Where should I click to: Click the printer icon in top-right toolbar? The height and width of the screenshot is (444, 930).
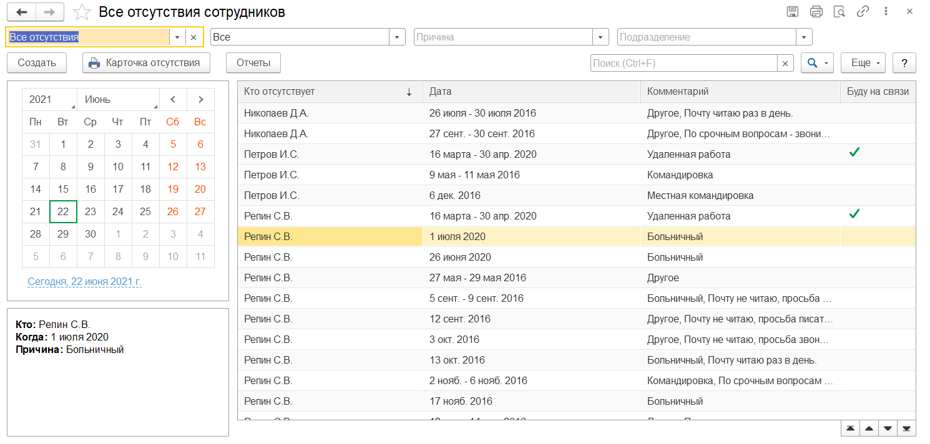click(x=816, y=12)
